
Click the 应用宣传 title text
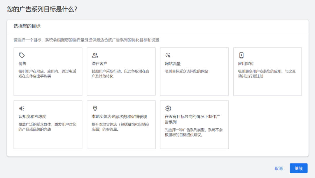tap(246, 64)
